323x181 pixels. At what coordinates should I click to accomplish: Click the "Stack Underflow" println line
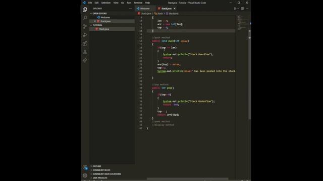[189, 102]
